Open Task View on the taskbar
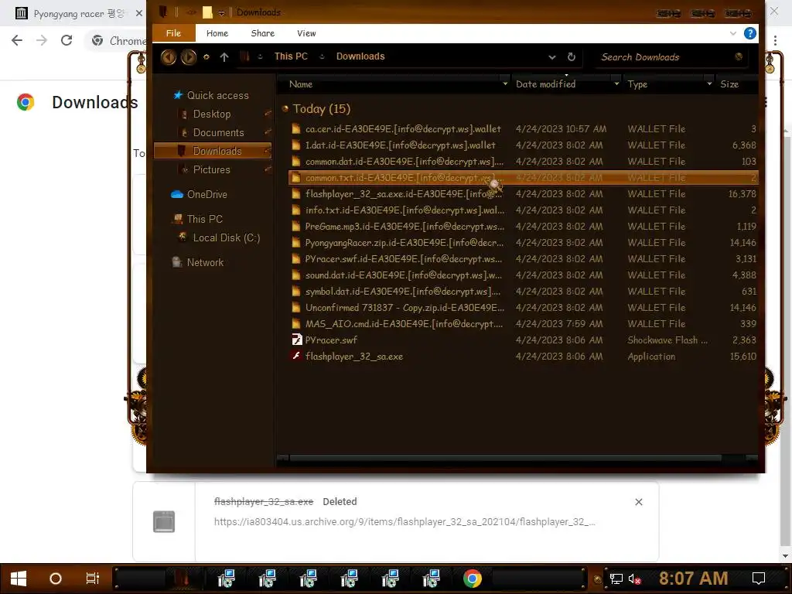This screenshot has height=594, width=792. click(x=93, y=579)
